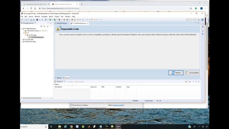Click the Save All toolbar icon

pyautogui.click(x=34, y=20)
